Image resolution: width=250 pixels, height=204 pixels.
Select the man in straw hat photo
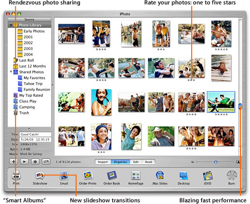(161, 136)
